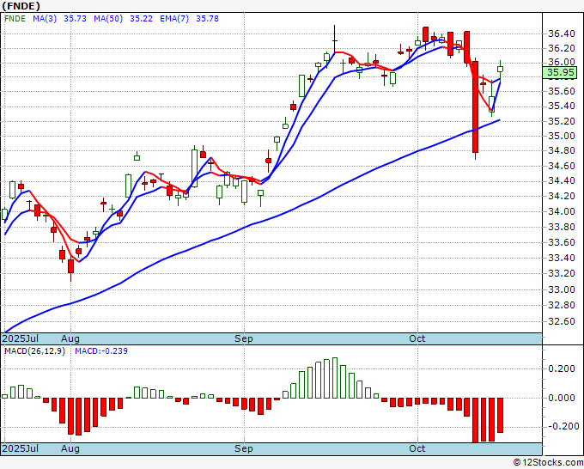This screenshot has width=584, height=469.
Task: Click Oct on price chart date axis
Action: click(x=417, y=338)
